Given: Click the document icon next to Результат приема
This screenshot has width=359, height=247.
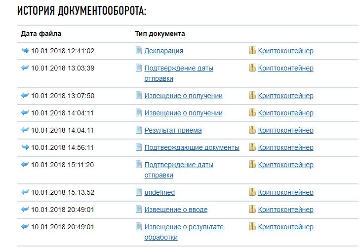Looking at the screenshot, I should (x=139, y=130).
